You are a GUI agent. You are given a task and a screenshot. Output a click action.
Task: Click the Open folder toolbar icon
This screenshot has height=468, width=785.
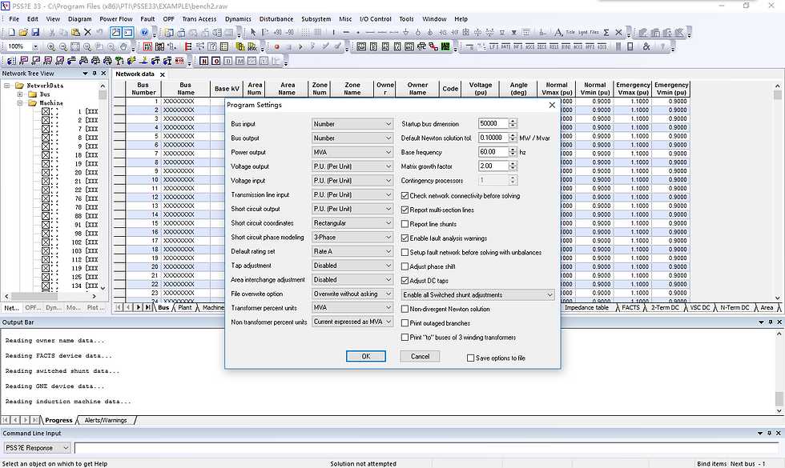23,33
